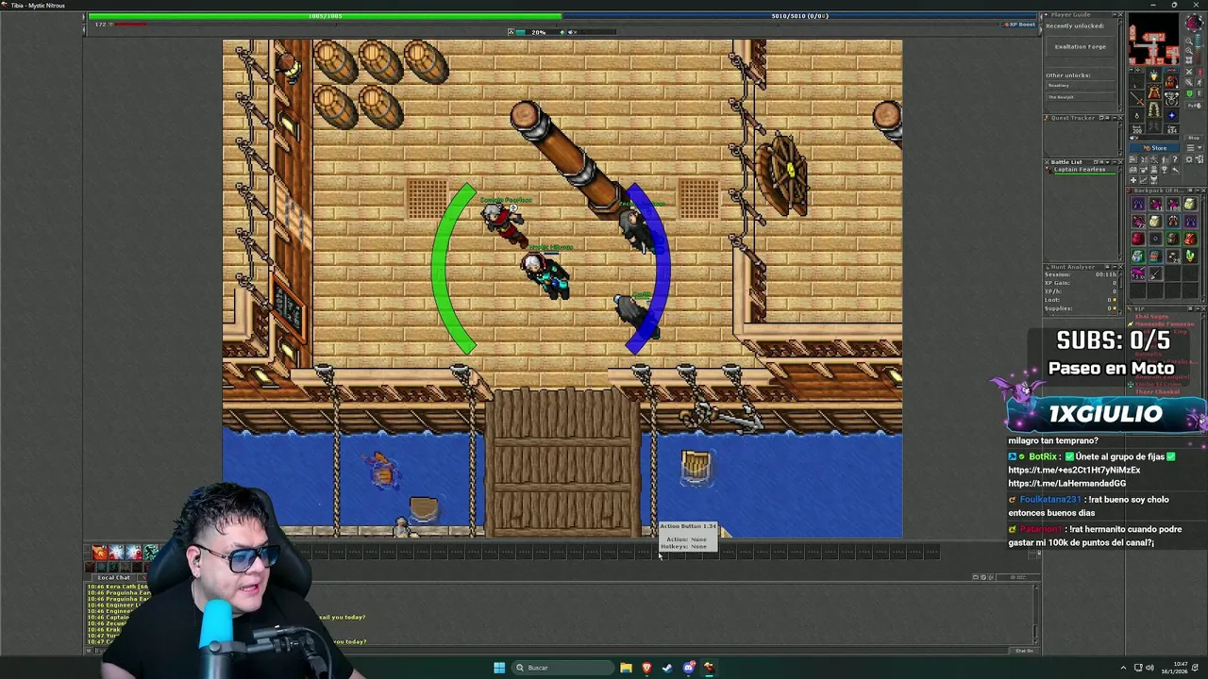
Task: Close the Battle List panel
Action: (1120, 162)
